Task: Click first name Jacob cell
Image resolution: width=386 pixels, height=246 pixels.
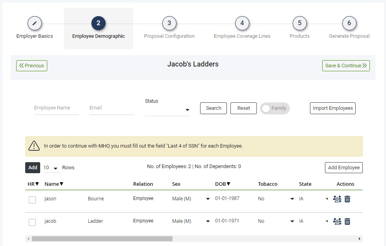Action: point(50,221)
